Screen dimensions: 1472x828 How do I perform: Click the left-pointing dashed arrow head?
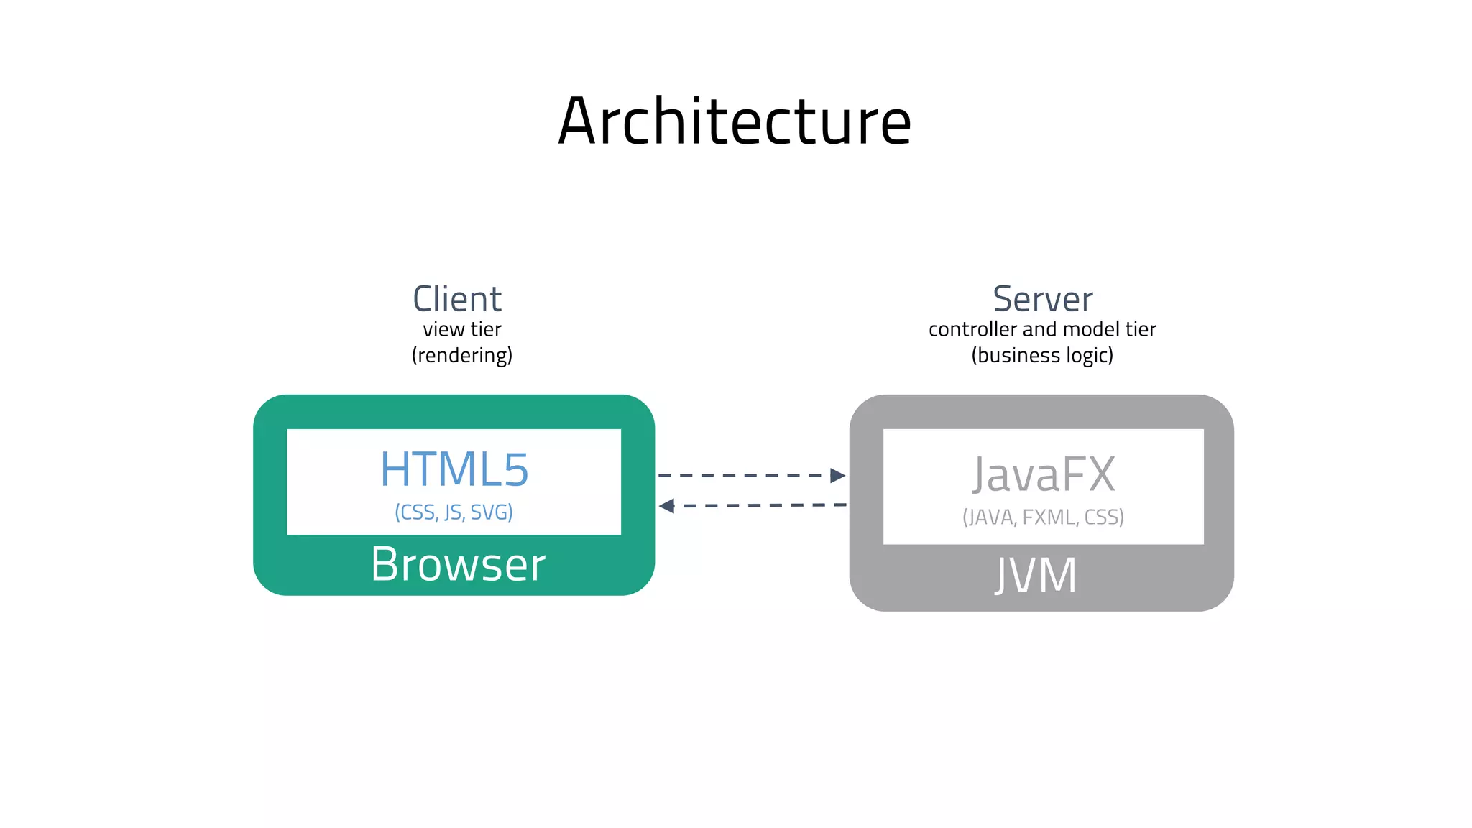click(667, 506)
